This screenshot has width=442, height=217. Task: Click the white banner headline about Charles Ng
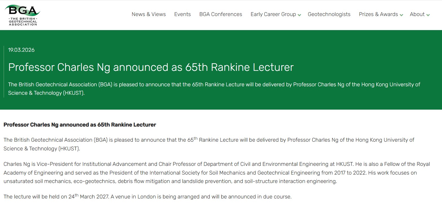[x=151, y=67]
